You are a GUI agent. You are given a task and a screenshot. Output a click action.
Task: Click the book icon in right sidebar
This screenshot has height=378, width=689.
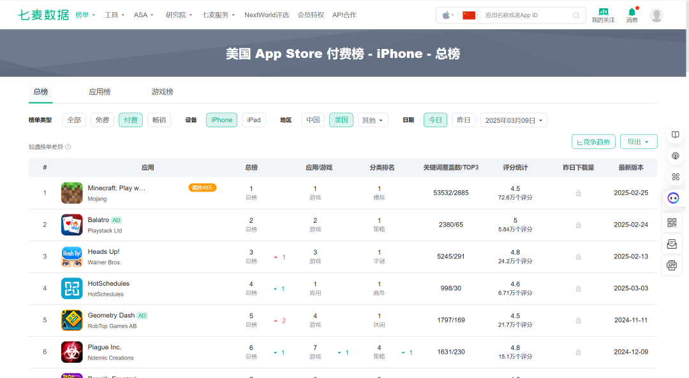(x=676, y=135)
